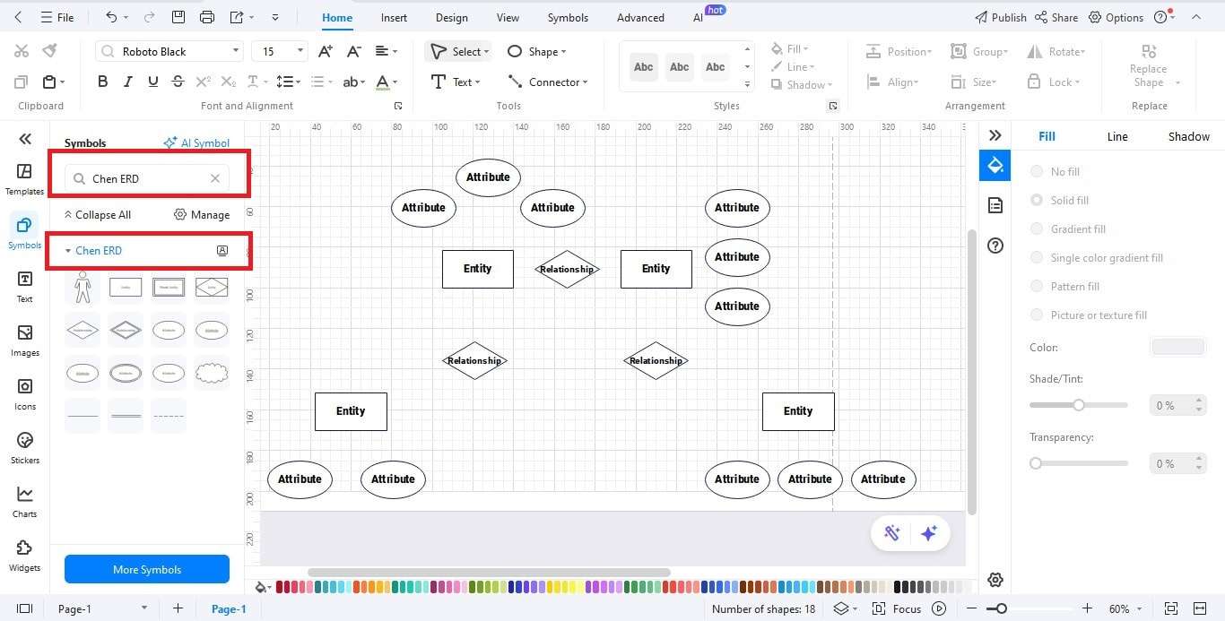This screenshot has width=1225, height=621.
Task: Select the Gradient fill option
Action: coord(1068,229)
